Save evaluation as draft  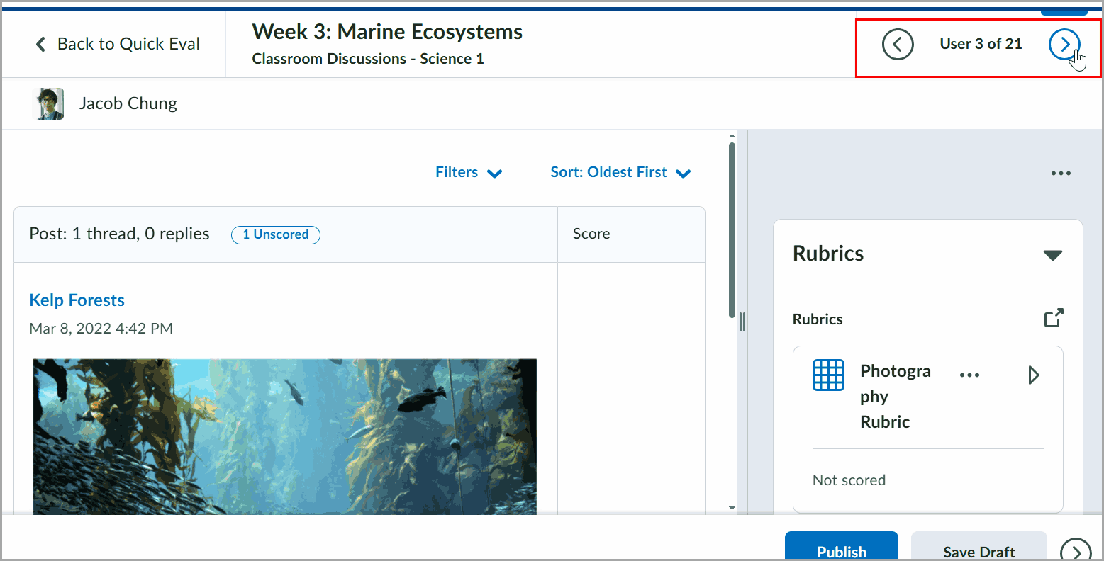[978, 549]
